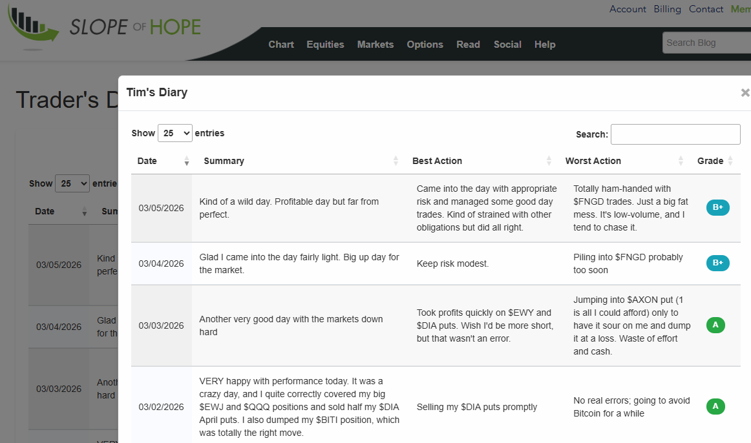Screen dimensions: 751x443
Task: Sort by Best Action column arrows
Action: click(549, 161)
